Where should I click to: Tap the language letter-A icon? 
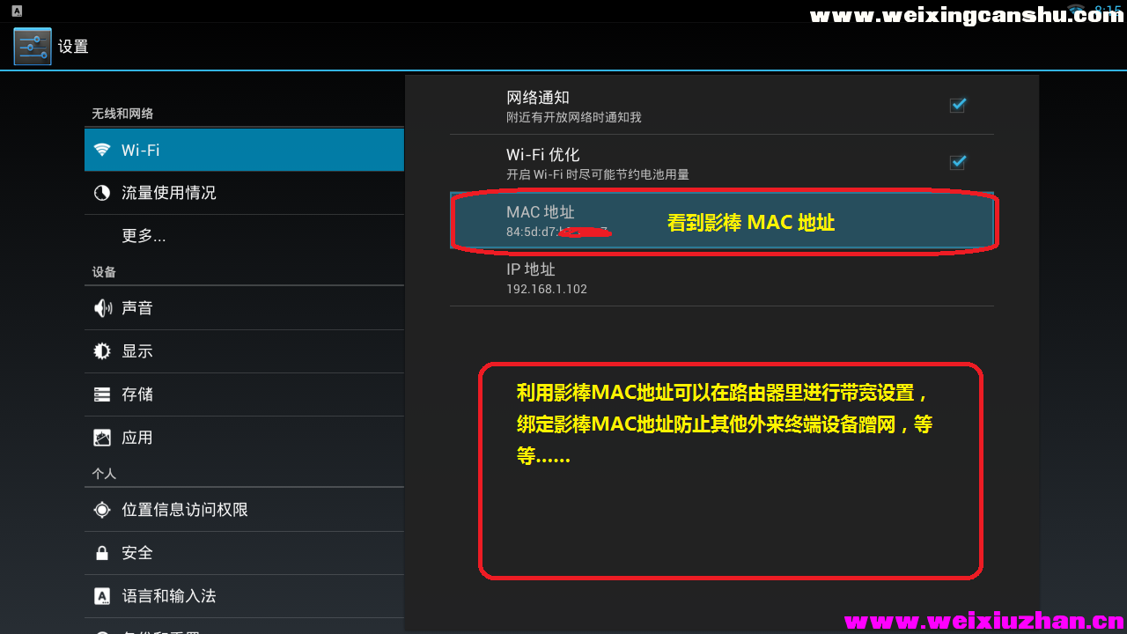click(x=102, y=596)
